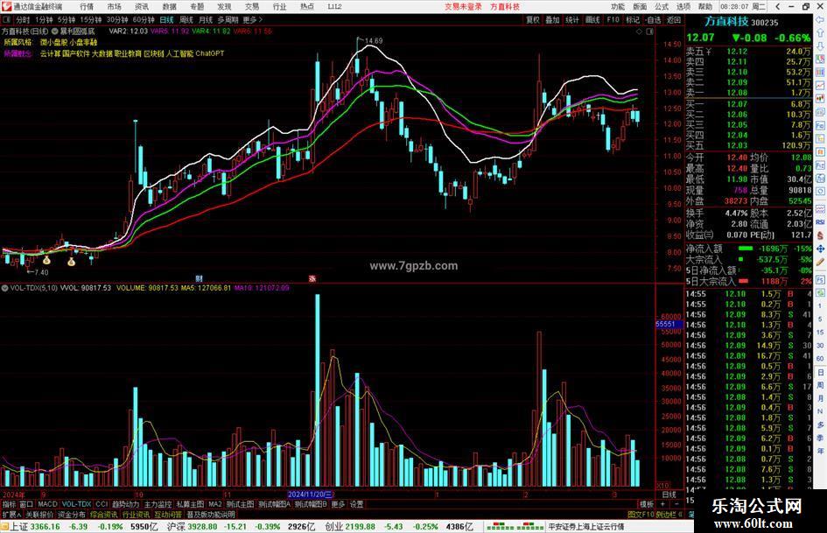Click the four-way move arrows sidebar icon

point(820,249)
